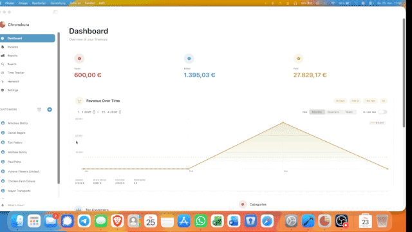Open Reports in the sidebar
Image resolution: width=412 pixels, height=232 pixels.
(x=12, y=56)
